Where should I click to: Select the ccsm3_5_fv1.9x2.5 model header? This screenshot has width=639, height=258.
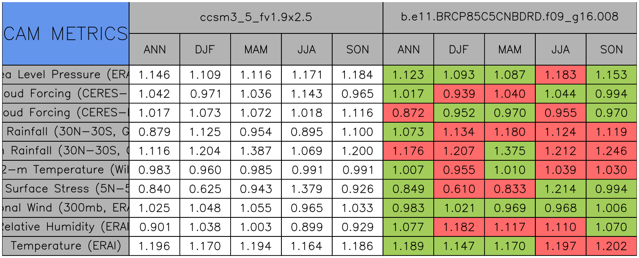coord(256,17)
